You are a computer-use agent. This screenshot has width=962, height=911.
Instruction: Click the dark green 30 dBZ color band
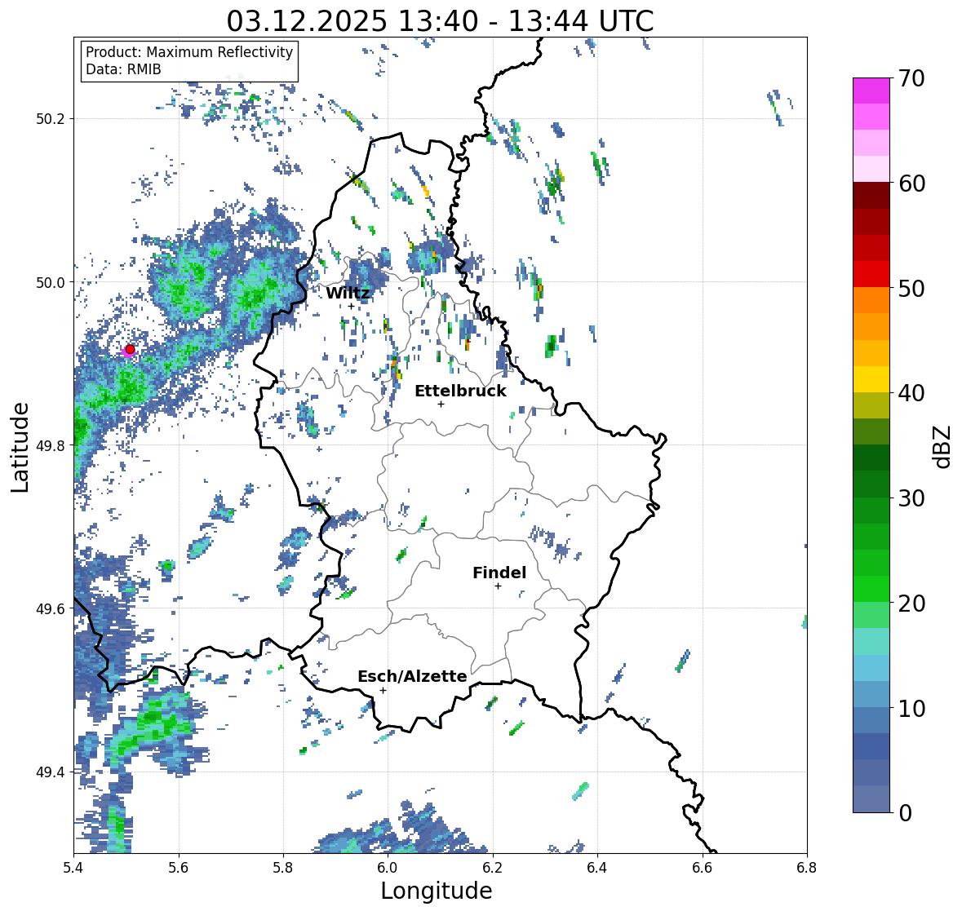click(x=871, y=484)
